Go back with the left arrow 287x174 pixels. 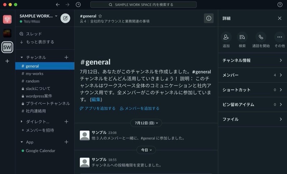(58, 5)
